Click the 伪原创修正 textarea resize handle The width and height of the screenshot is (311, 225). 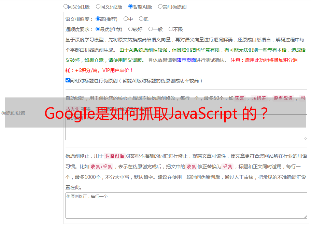305,216
